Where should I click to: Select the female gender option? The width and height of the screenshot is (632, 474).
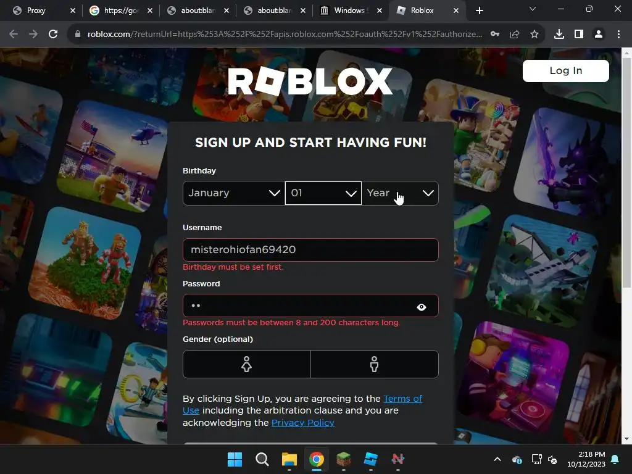(247, 364)
